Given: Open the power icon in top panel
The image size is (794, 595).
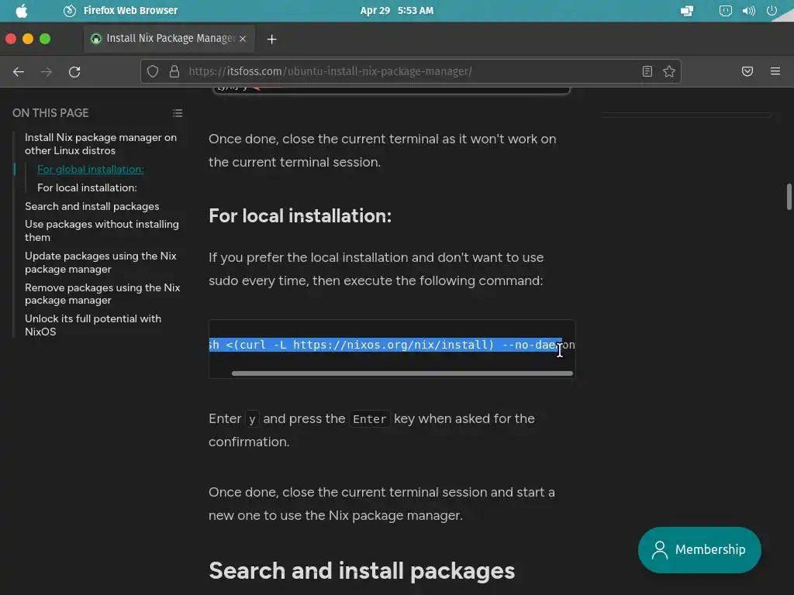Looking at the screenshot, I should (x=772, y=11).
